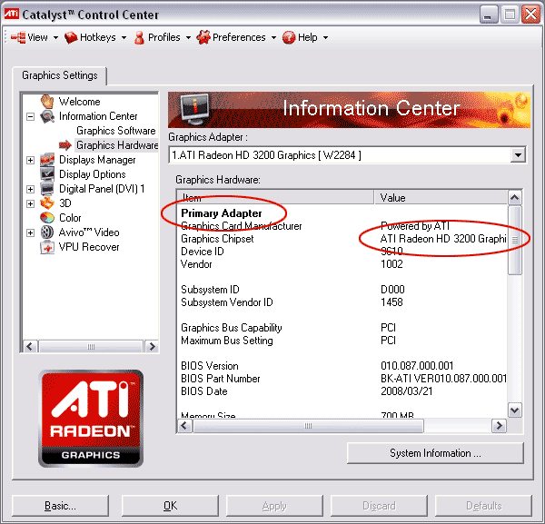This screenshot has width=545, height=524.
Task: Click the Digital Panel (DVI) 1 icon
Action: tap(47, 189)
